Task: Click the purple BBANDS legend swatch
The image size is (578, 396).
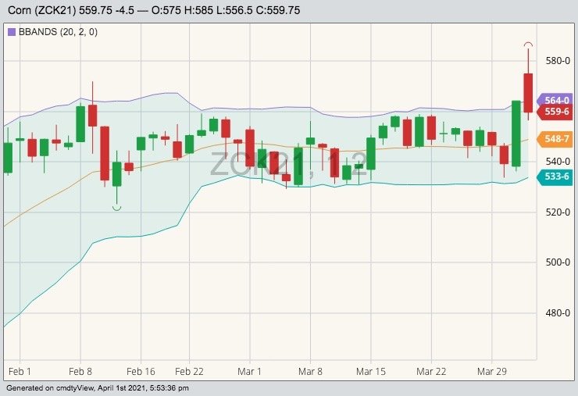Action: coord(11,32)
